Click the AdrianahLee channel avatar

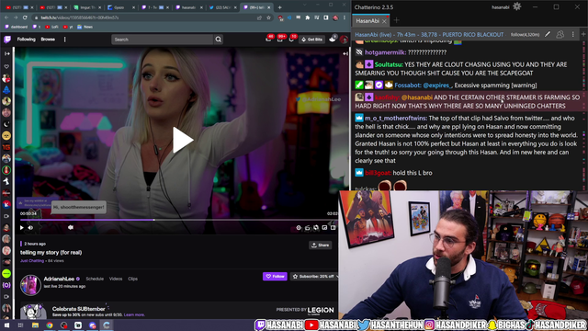pos(30,285)
